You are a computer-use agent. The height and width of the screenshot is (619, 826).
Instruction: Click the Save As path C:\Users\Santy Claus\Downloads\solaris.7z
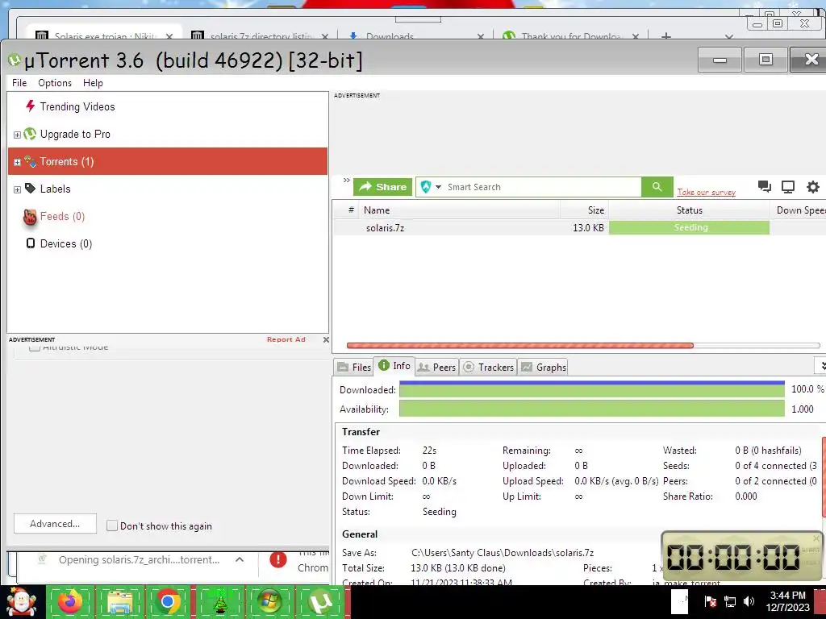pyautogui.click(x=502, y=553)
